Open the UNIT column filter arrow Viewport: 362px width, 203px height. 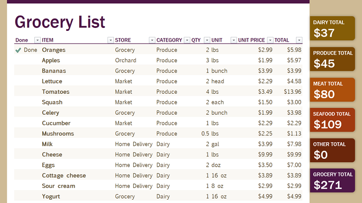(233, 40)
